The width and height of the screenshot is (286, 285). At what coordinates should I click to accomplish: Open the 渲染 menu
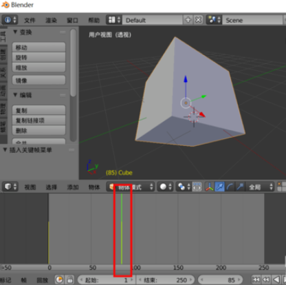point(51,20)
